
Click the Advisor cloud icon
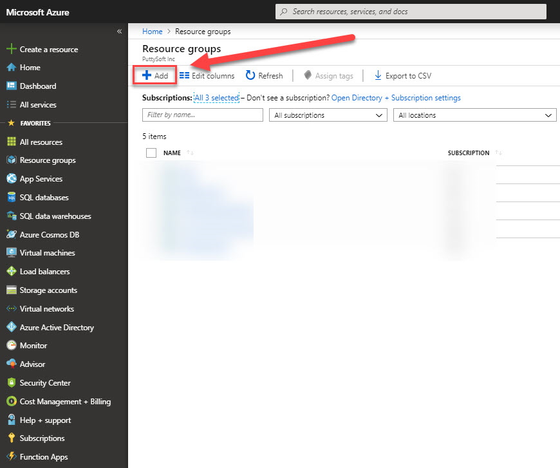click(x=12, y=364)
